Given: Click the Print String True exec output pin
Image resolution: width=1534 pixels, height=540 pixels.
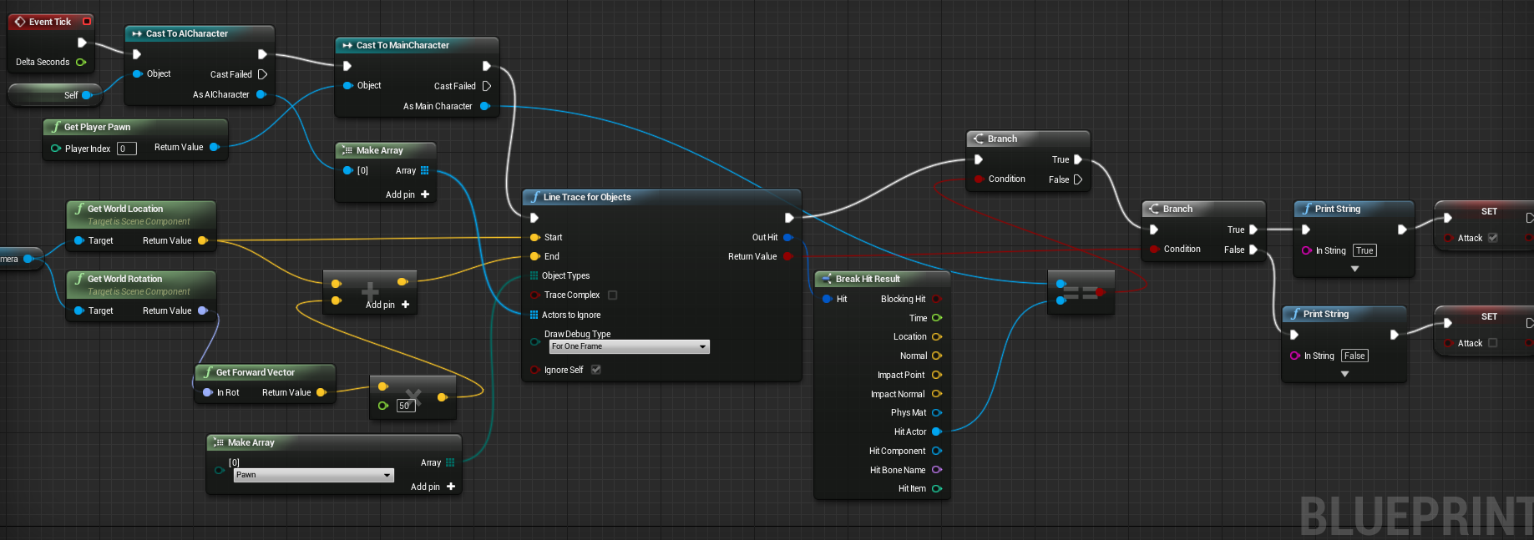Looking at the screenshot, I should coord(1402,230).
